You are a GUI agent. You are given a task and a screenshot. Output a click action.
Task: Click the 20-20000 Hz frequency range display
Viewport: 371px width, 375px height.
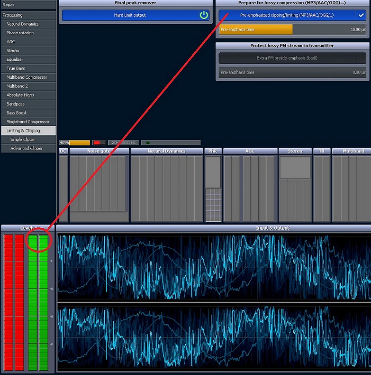tap(123, 143)
